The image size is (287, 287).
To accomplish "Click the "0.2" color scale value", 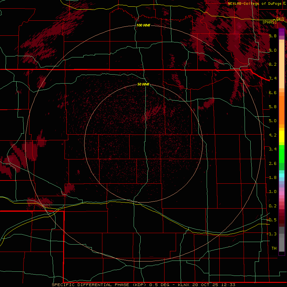I will 273,206.
